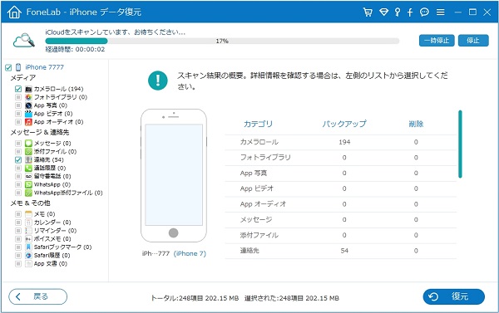499x313 pixels.
Task: Click the メッセージ green bubble icon
Action: pyautogui.click(x=28, y=144)
